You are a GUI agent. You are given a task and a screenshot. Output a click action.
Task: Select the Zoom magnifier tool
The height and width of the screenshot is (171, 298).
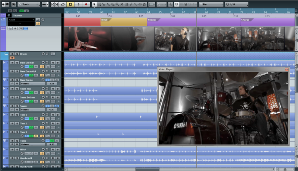point(117,4)
